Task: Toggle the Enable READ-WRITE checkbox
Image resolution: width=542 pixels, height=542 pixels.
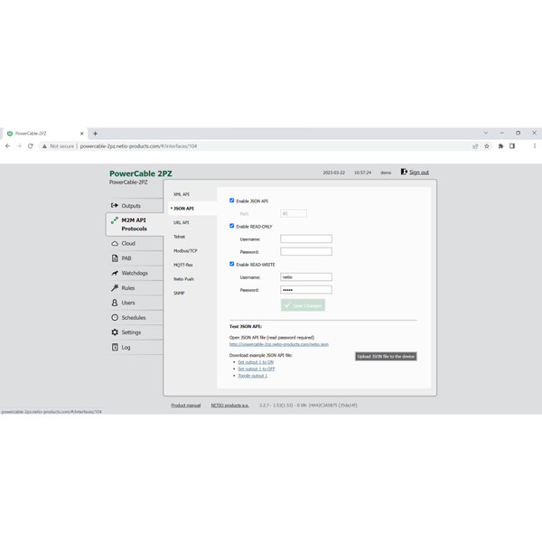Action: pos(232,264)
